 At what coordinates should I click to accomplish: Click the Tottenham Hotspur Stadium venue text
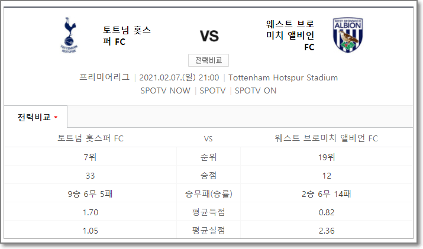pyautogui.click(x=283, y=77)
